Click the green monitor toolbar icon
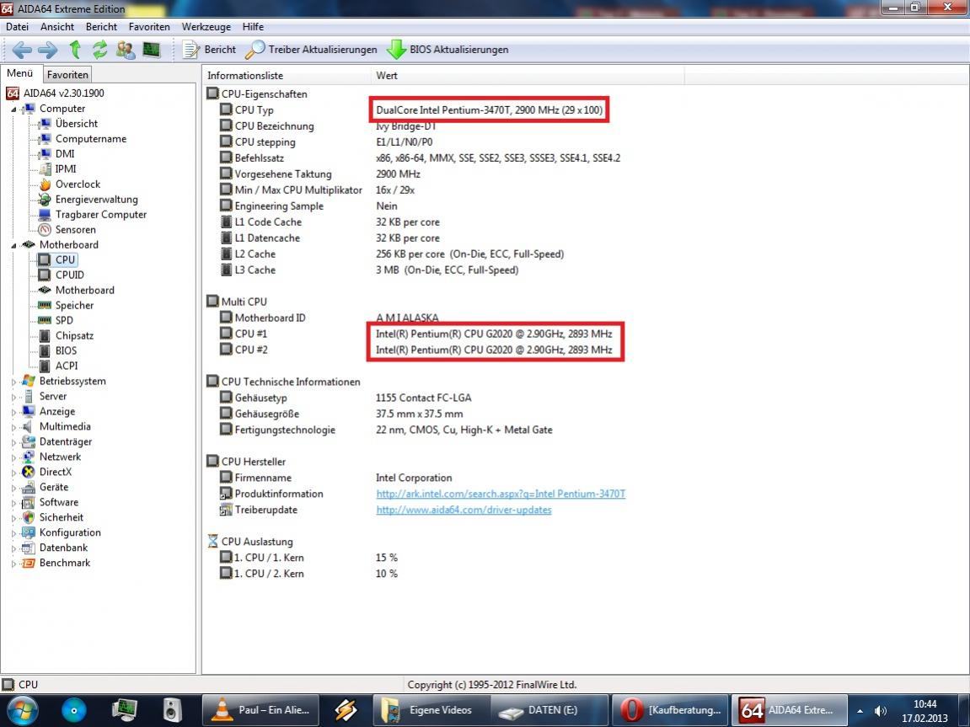This screenshot has width=970, height=727. click(152, 50)
